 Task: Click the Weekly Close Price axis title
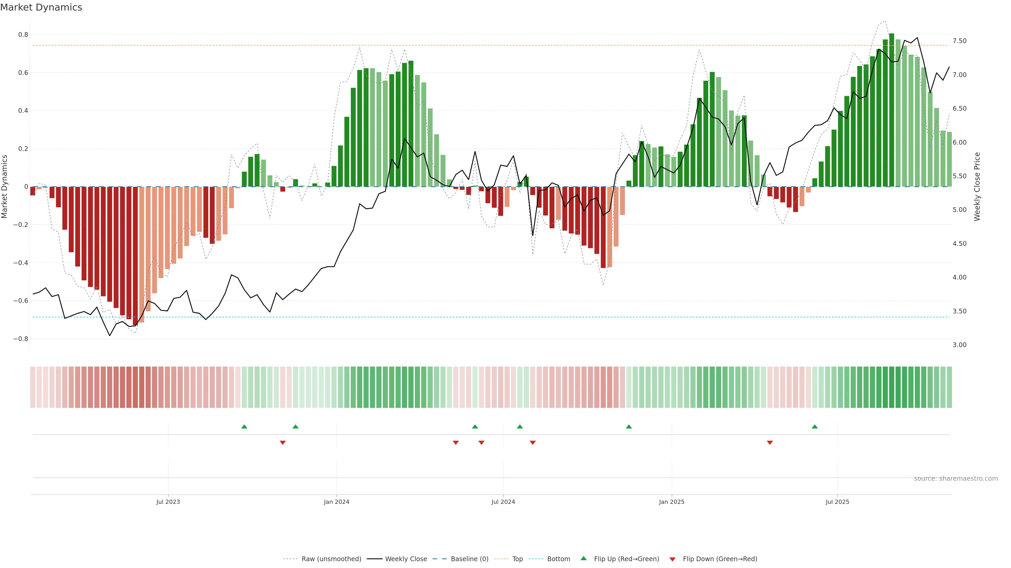pos(977,187)
